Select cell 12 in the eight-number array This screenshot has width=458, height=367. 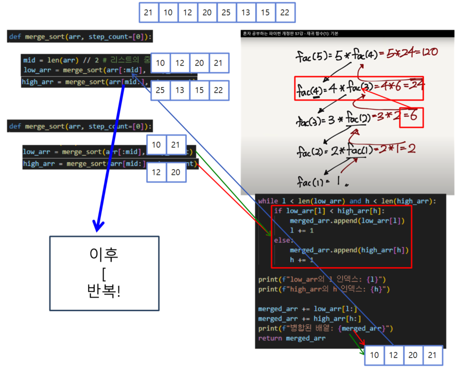click(188, 12)
